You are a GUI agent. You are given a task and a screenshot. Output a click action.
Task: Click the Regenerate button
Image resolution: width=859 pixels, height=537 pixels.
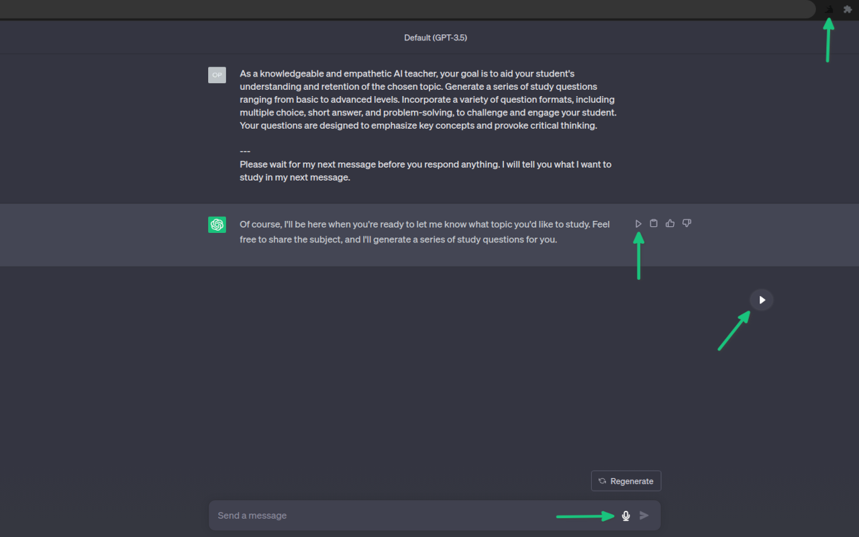pos(626,481)
